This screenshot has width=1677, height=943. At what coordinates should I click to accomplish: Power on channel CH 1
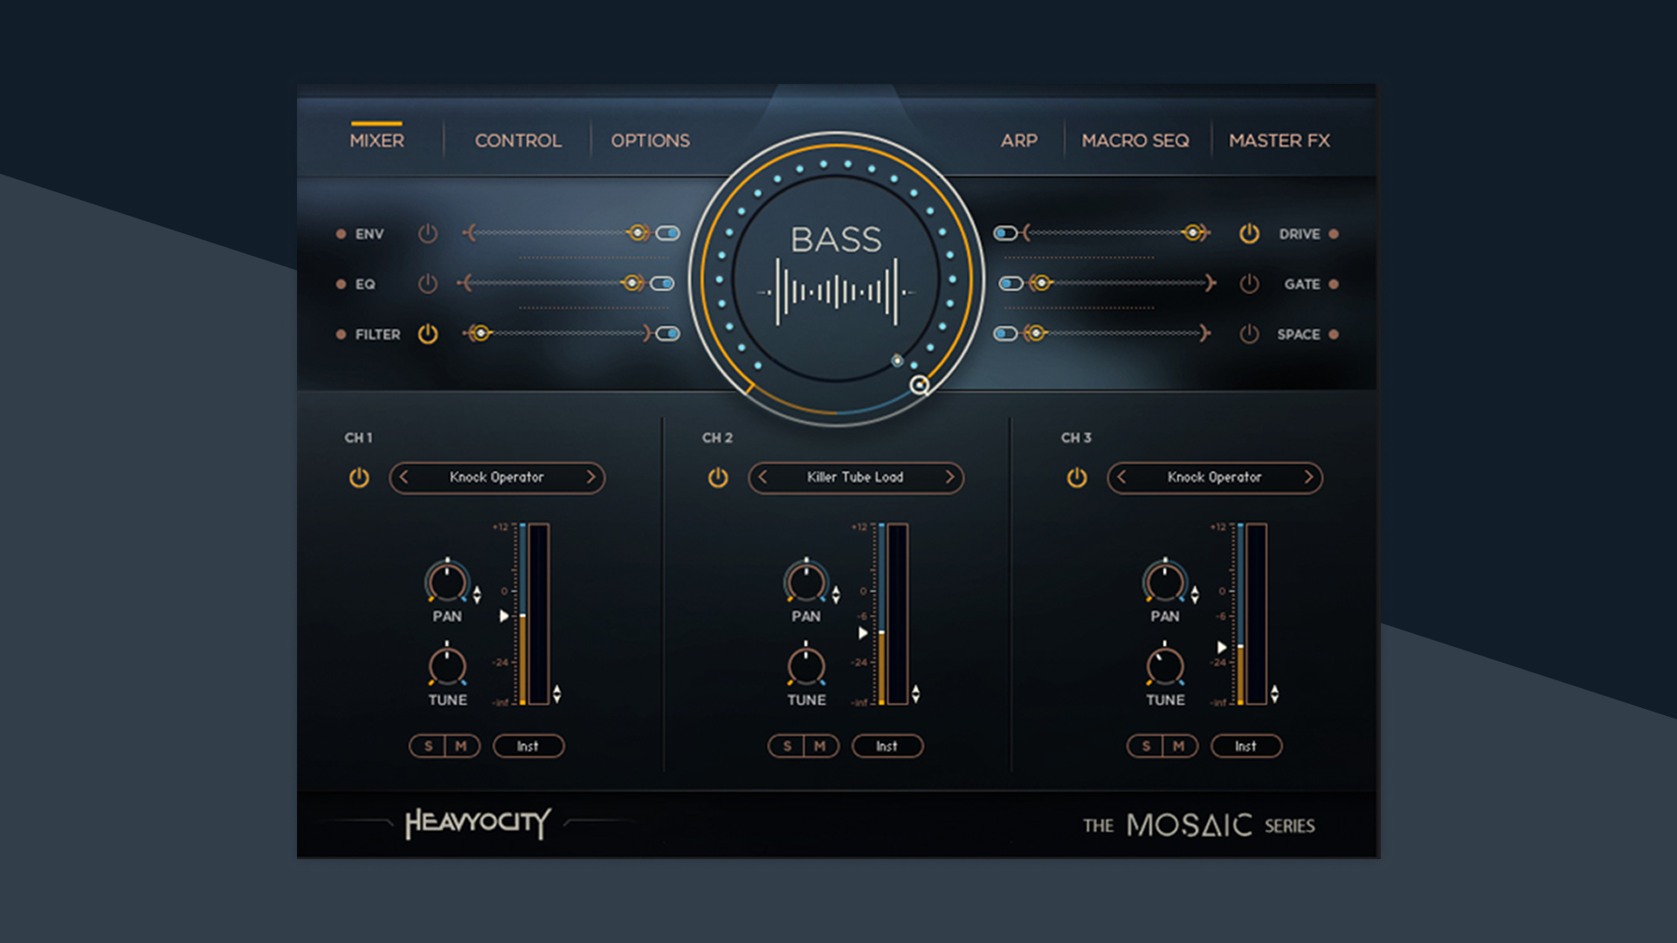(x=359, y=478)
